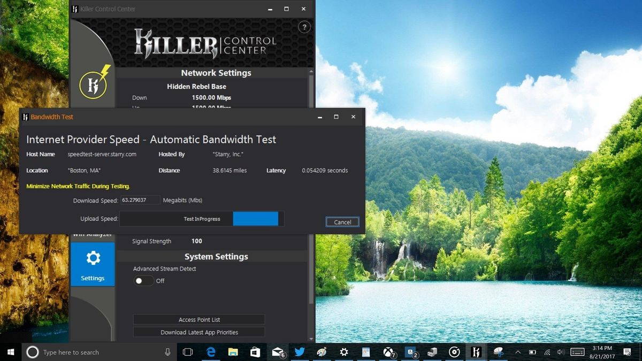Click the Network Settings heading
The width and height of the screenshot is (642, 361).
coord(216,73)
